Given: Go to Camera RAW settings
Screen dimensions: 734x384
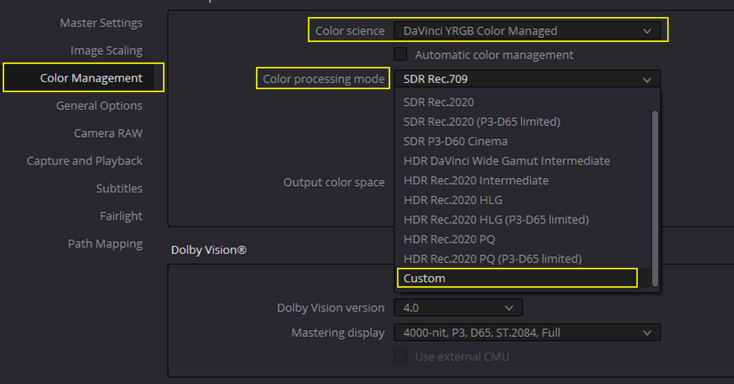Looking at the screenshot, I should [108, 133].
